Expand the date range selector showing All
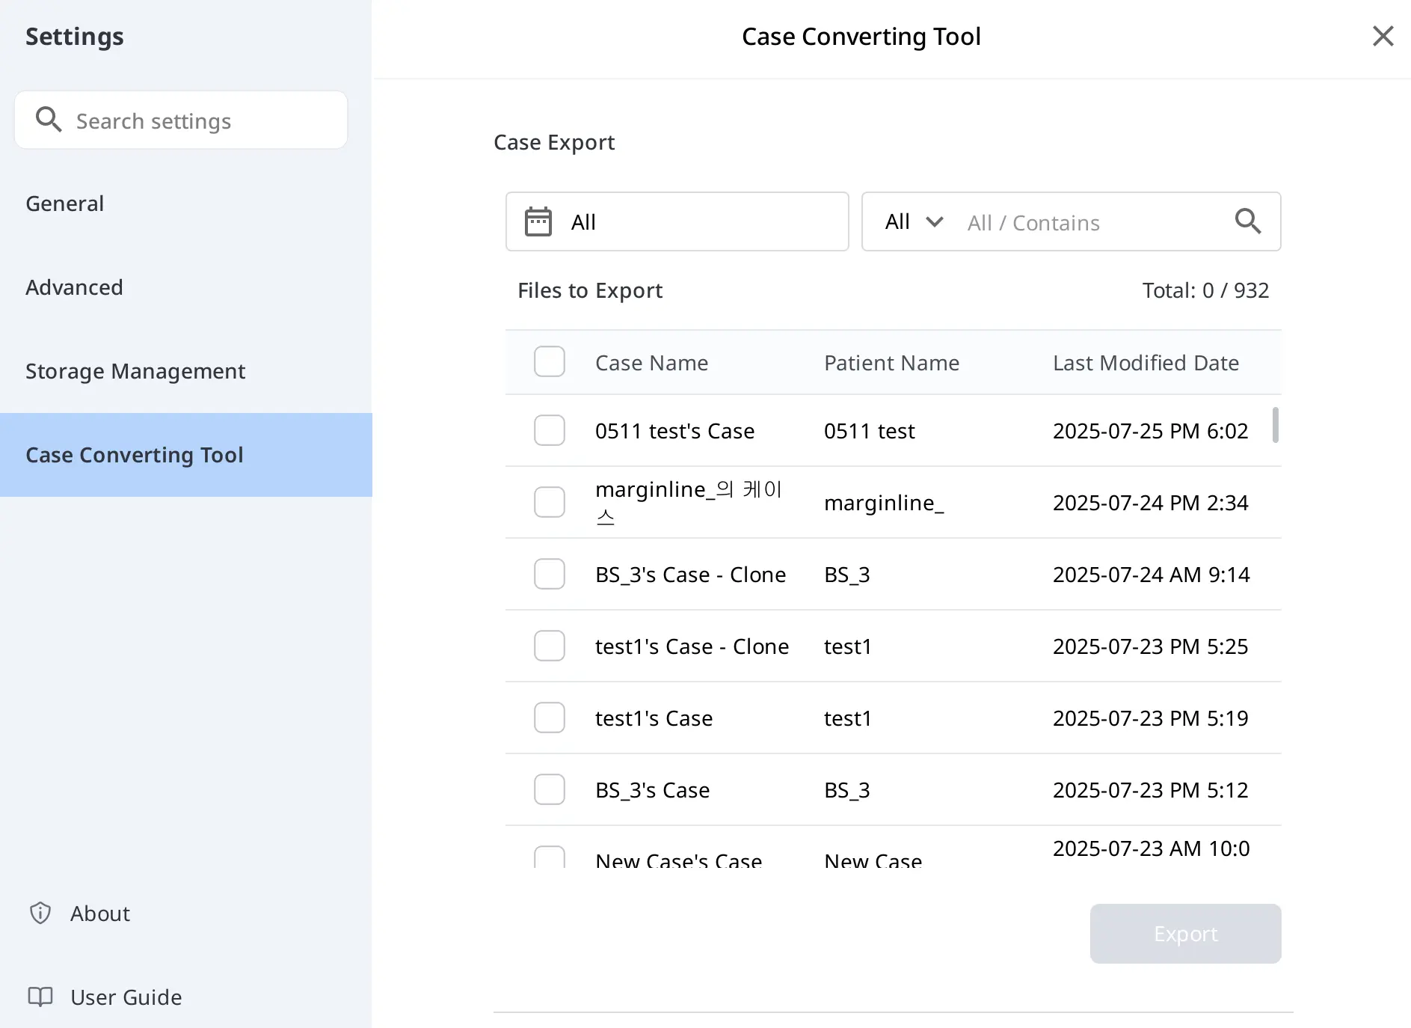Screen dimensions: 1411x1028 point(677,221)
